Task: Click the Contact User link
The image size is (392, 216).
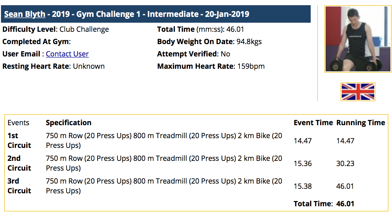Action: (x=67, y=54)
